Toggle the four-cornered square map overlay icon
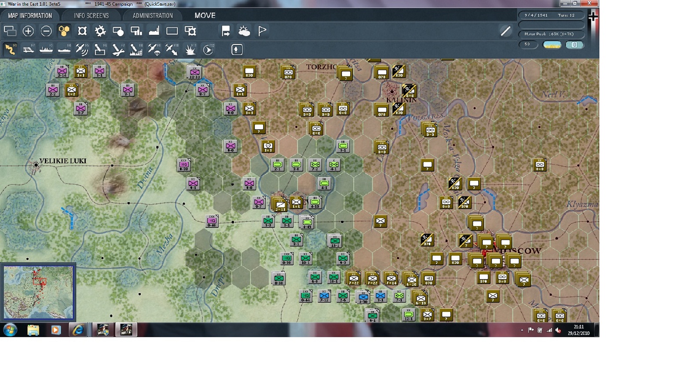Image resolution: width=697 pixels, height=392 pixels. point(82,31)
